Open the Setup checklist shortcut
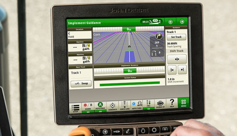 pos(75,108)
